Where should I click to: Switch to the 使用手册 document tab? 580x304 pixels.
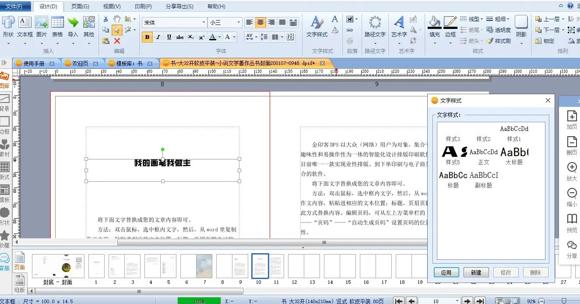(34, 64)
